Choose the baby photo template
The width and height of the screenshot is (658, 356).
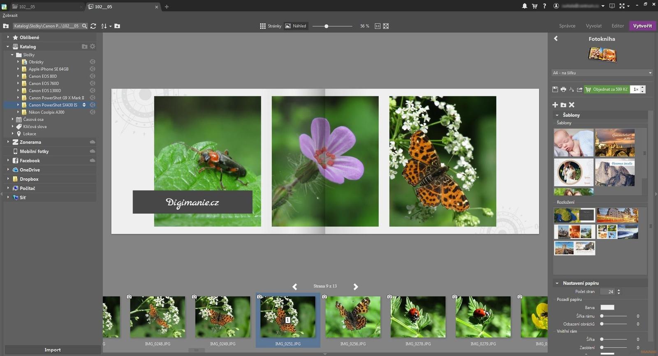click(x=574, y=142)
